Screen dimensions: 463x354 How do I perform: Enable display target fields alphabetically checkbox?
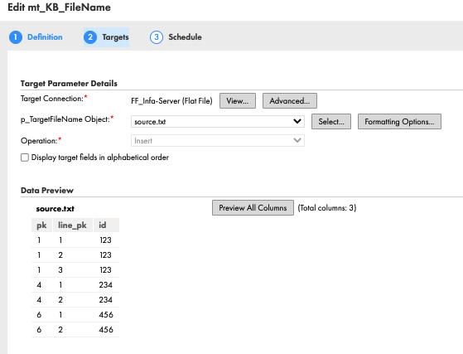[x=25, y=158]
